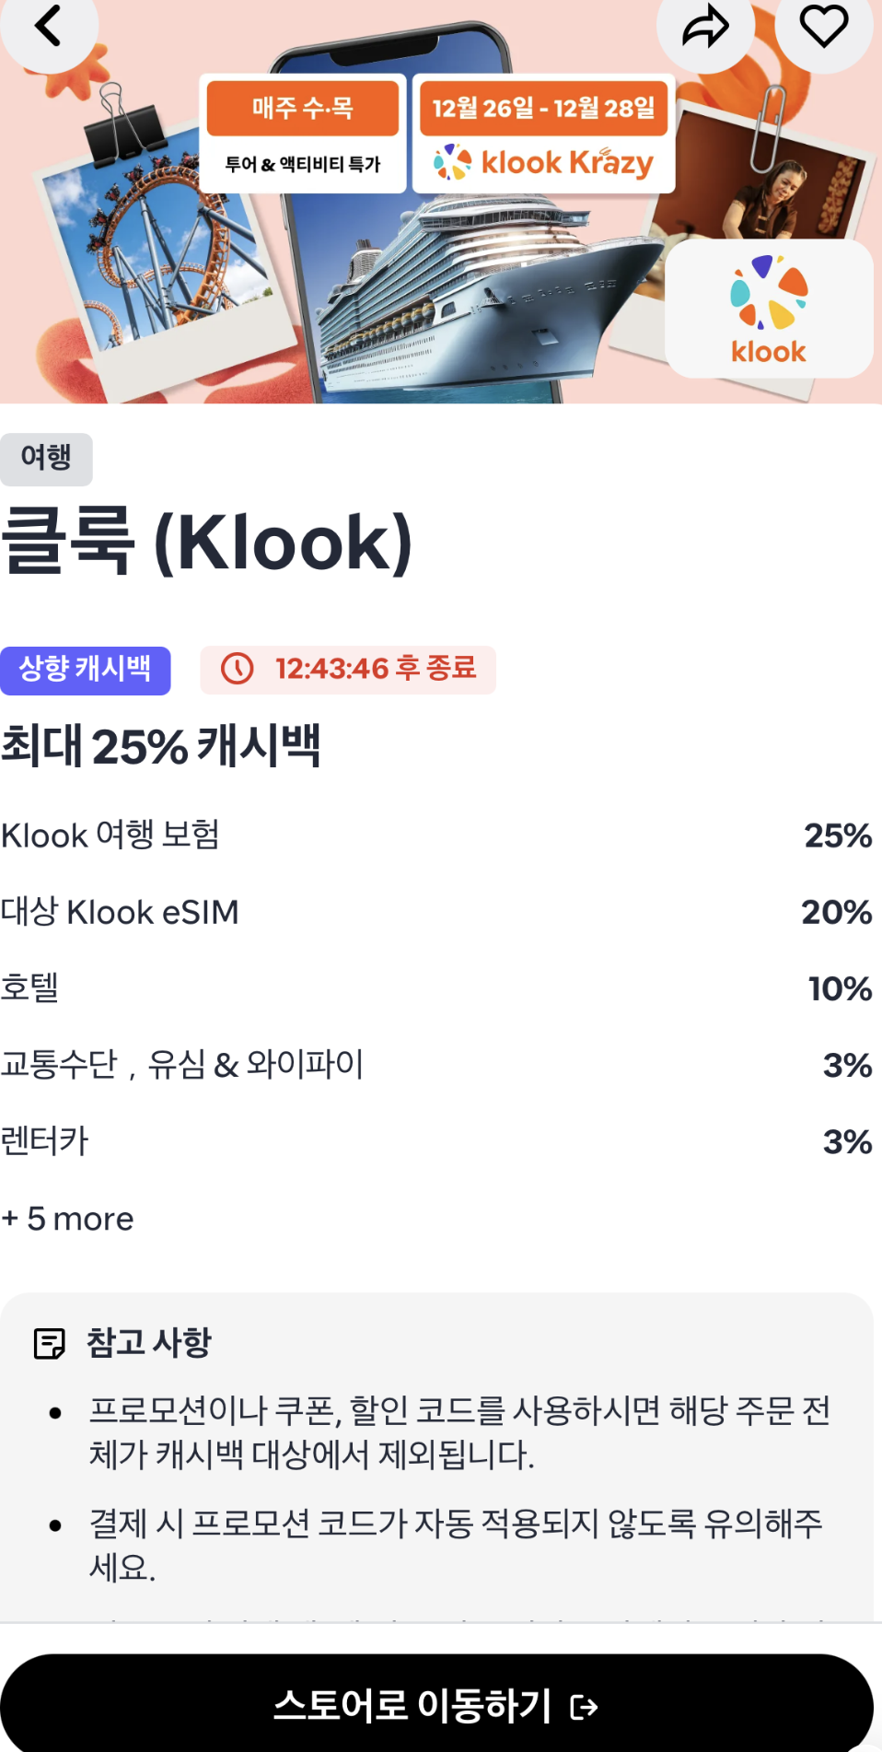Click the note icon beside 참고 사항
The image size is (882, 1752).
51,1343
